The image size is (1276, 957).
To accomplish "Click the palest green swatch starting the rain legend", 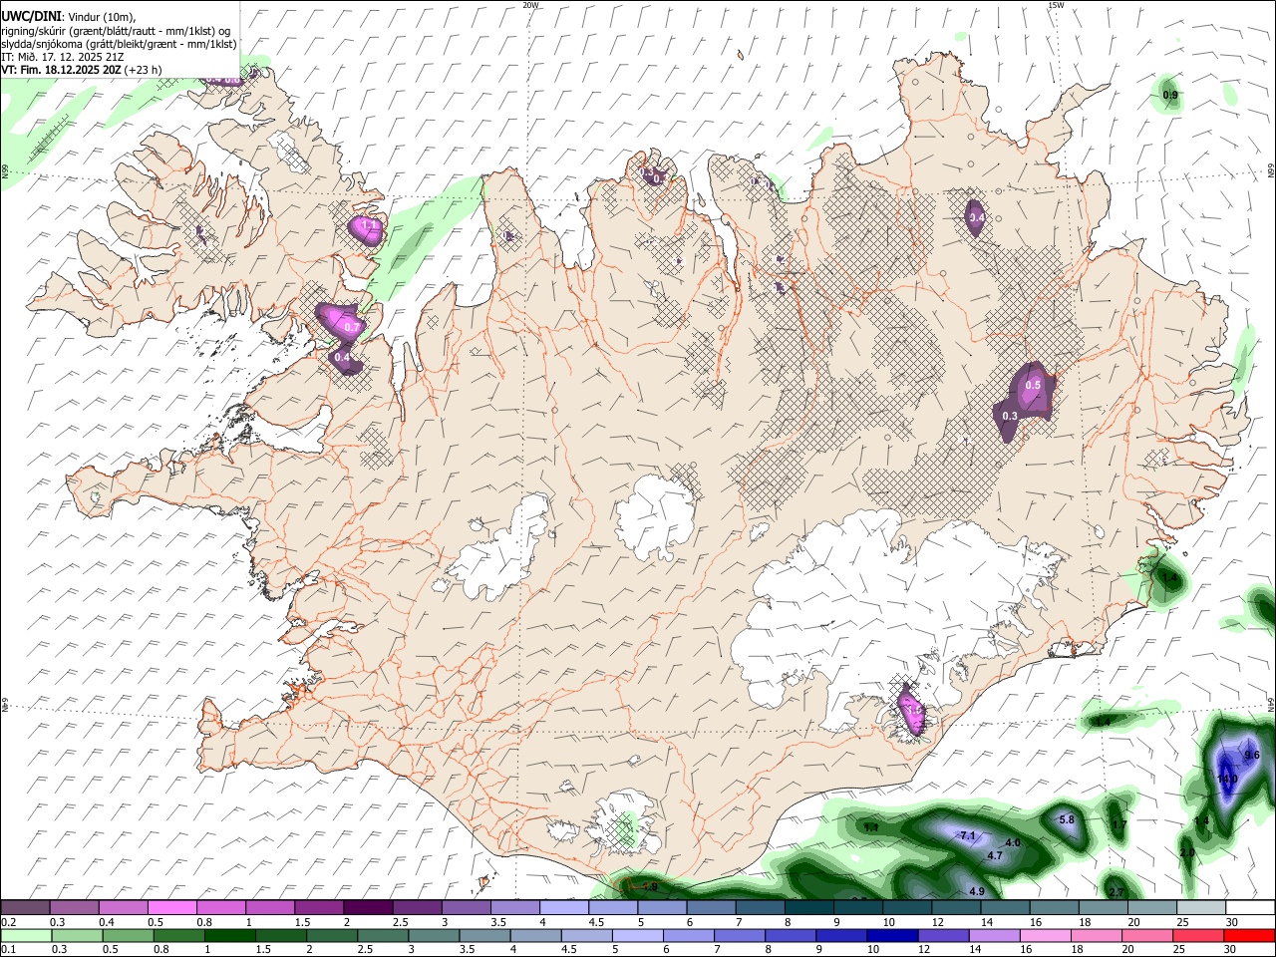I will [26, 935].
